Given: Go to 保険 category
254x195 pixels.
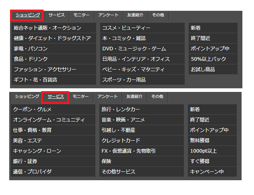Looking at the screenshot, I should (x=141, y=161).
